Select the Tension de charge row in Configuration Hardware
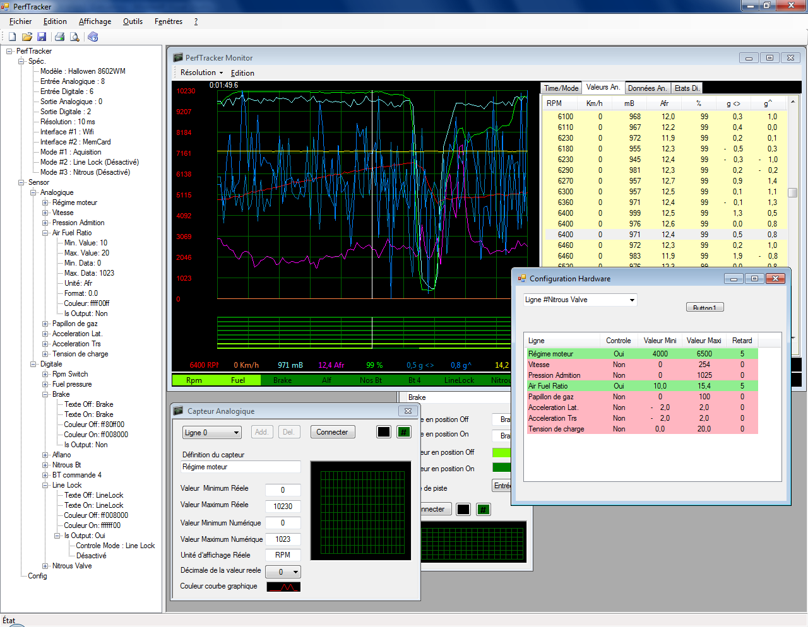808x627 pixels. coord(643,429)
